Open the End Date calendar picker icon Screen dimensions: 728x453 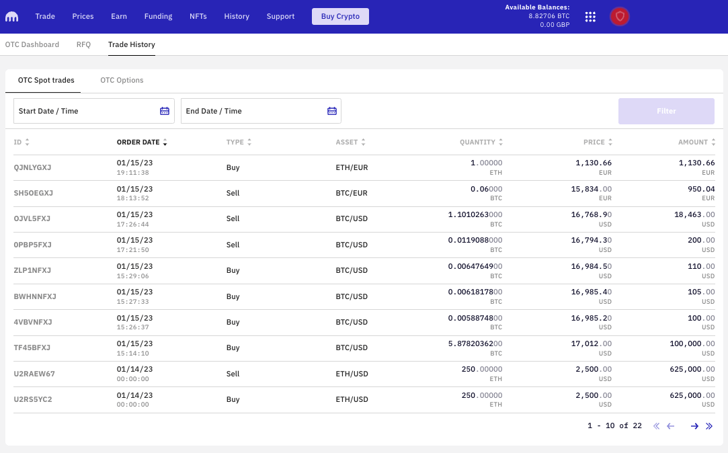[331, 111]
